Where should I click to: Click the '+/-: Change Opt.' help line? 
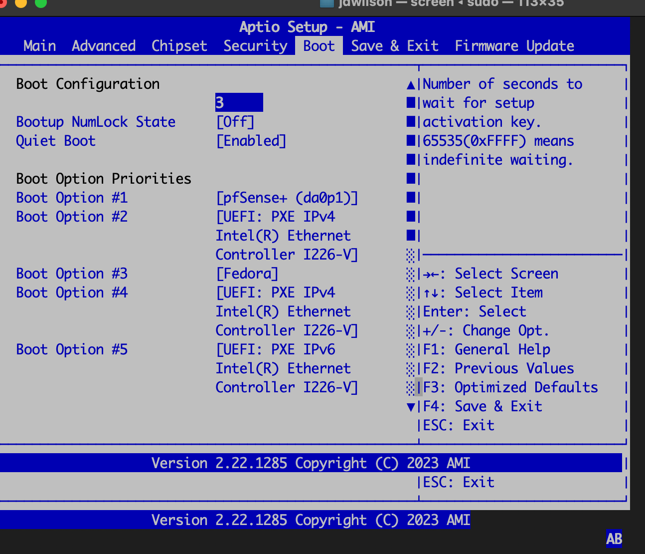pyautogui.click(x=486, y=330)
